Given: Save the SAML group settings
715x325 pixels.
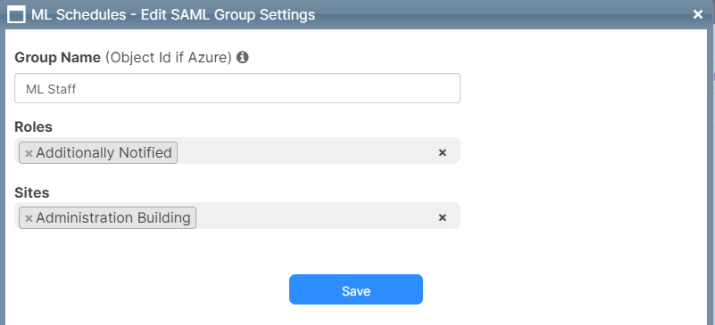Looking at the screenshot, I should coord(355,289).
